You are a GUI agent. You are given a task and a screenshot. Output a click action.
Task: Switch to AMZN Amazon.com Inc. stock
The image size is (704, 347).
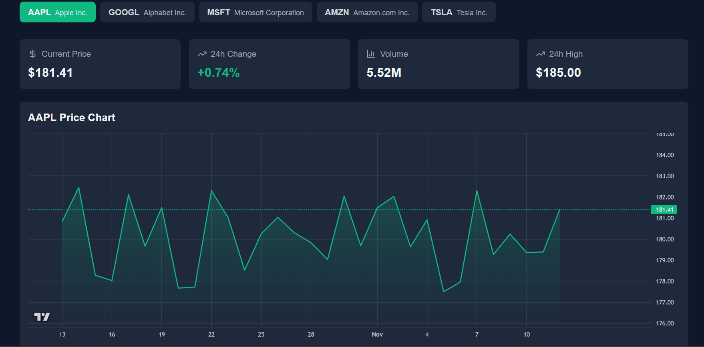(367, 12)
